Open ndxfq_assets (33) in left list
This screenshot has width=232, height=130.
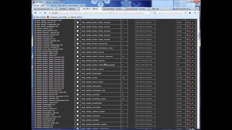coord(45,29)
